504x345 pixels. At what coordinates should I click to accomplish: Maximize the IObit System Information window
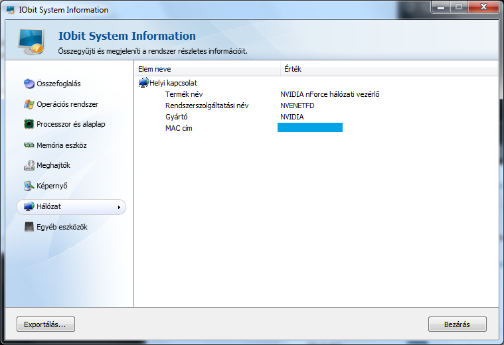[459, 7]
